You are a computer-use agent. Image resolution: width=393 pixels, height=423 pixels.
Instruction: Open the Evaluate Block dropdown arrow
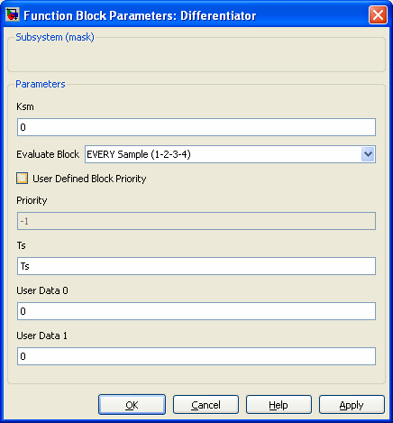(x=368, y=154)
